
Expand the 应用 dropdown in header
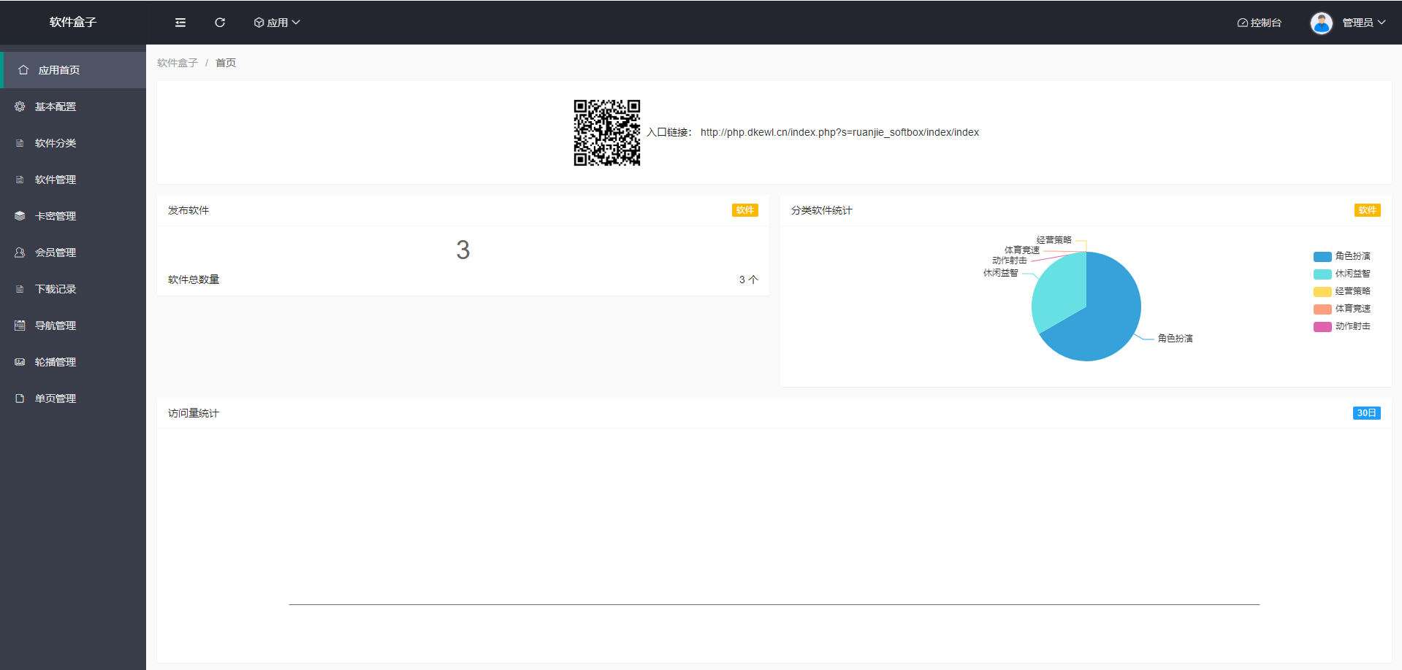(x=277, y=23)
